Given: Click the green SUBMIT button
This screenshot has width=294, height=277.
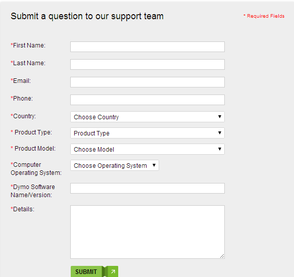Looking at the screenshot, I should click(x=94, y=271).
